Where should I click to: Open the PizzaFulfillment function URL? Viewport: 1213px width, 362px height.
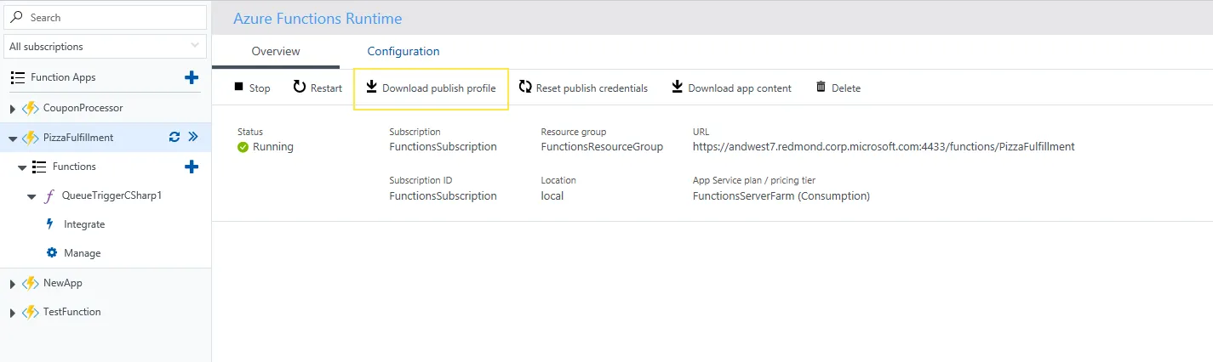(884, 146)
